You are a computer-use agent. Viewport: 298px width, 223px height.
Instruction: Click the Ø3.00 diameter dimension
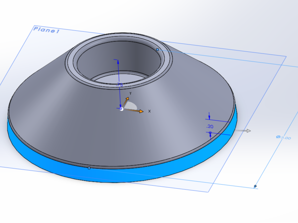[x=283, y=137]
